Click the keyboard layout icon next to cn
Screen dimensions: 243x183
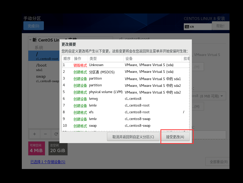tap(187, 27)
